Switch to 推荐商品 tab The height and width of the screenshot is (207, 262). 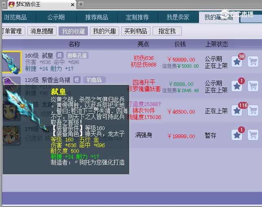tap(96, 17)
